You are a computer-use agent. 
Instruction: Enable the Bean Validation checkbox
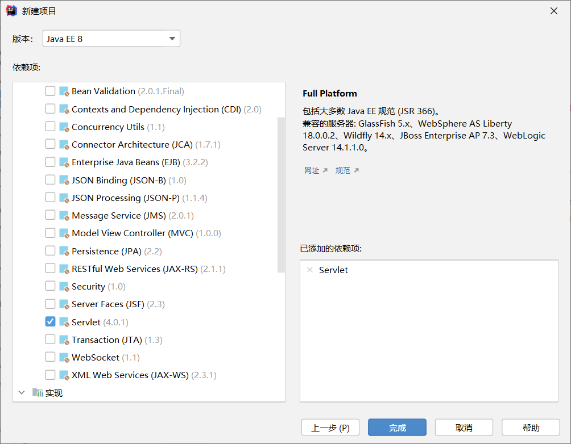[x=50, y=91]
